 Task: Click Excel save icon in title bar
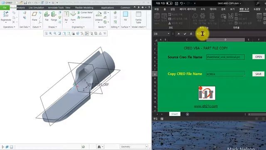(176, 3)
